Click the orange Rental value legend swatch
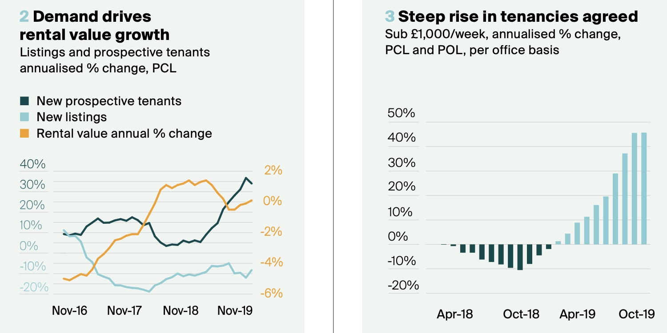667x333 pixels. coord(24,133)
